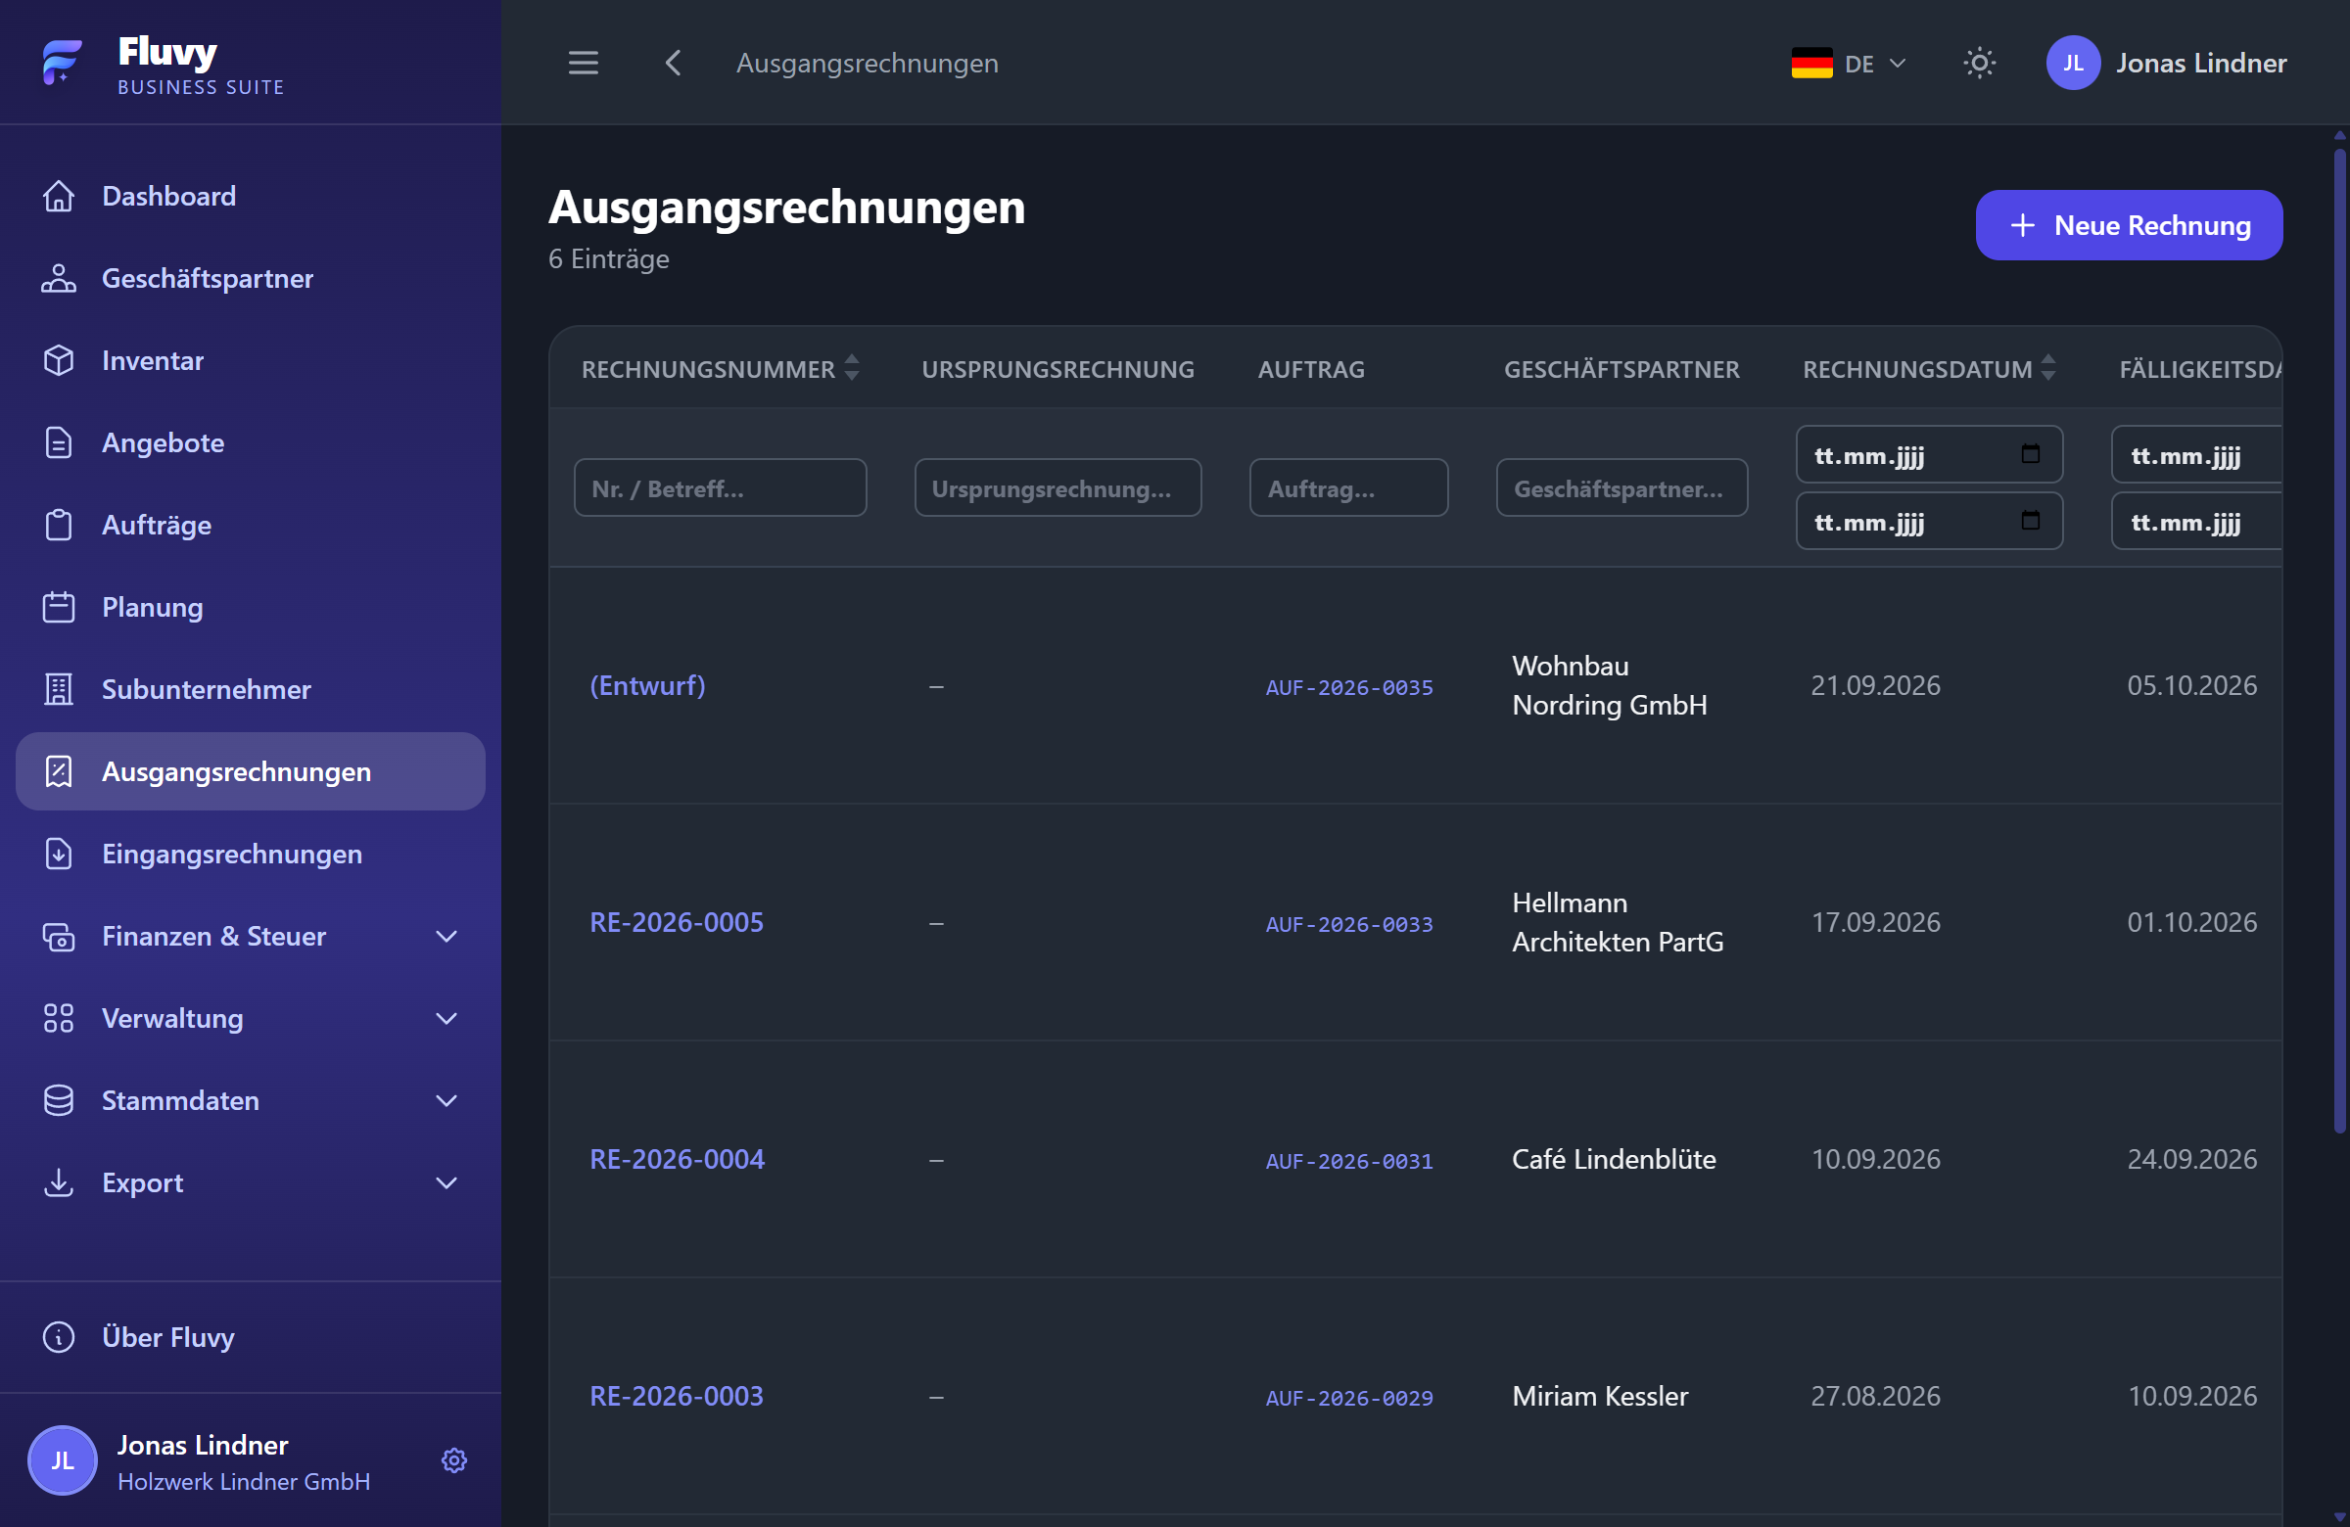Open order AUF-2026-0029
This screenshot has height=1527, width=2350.
[1348, 1398]
